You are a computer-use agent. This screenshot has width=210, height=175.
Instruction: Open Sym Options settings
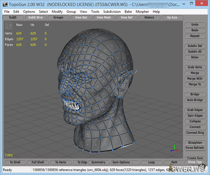(x=121, y=162)
